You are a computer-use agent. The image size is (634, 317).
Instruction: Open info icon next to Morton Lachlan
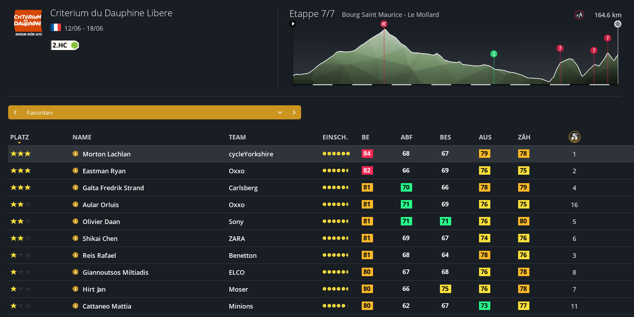coord(75,154)
